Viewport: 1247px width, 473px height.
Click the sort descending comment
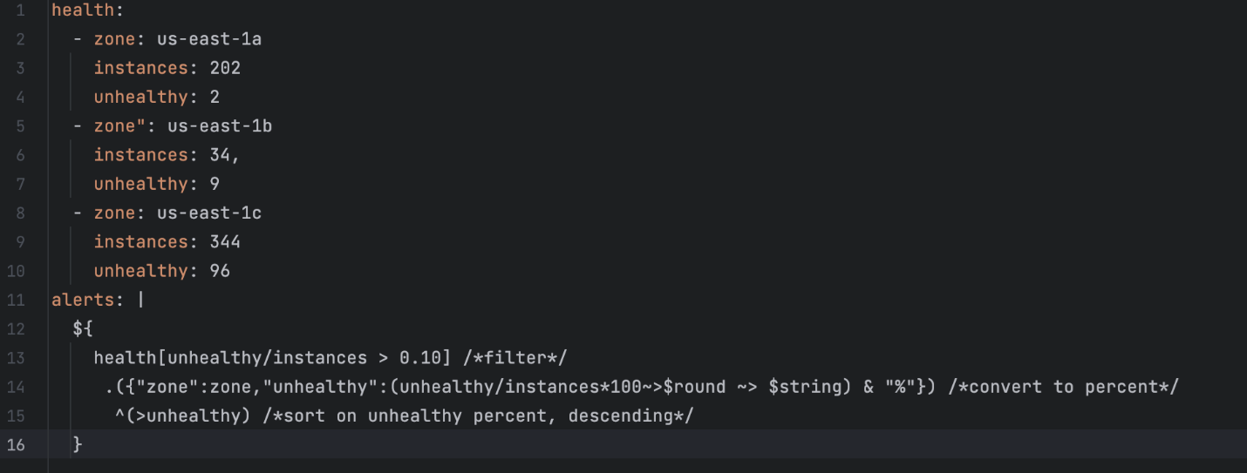click(x=478, y=416)
